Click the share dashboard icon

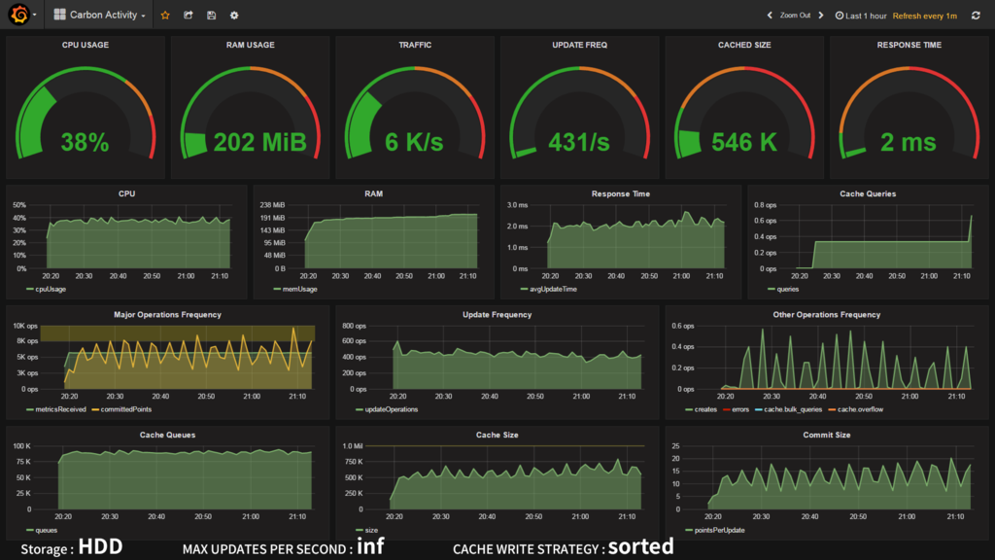click(189, 16)
